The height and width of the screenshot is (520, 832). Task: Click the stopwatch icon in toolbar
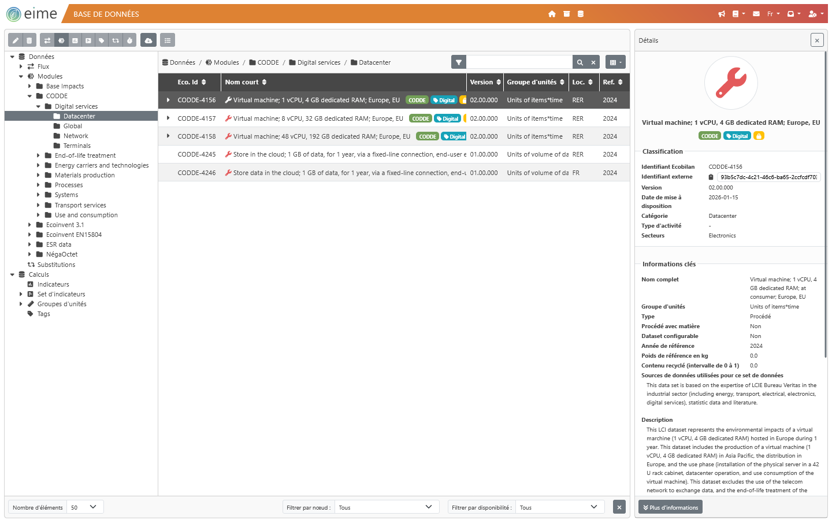tap(129, 40)
